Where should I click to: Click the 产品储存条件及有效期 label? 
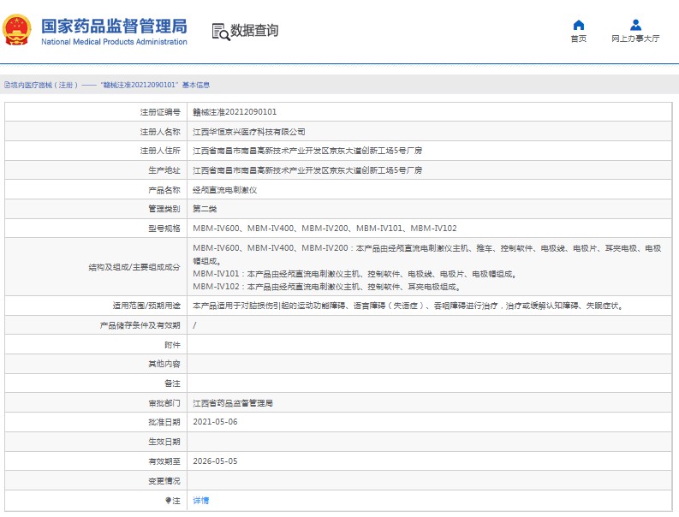(x=140, y=325)
